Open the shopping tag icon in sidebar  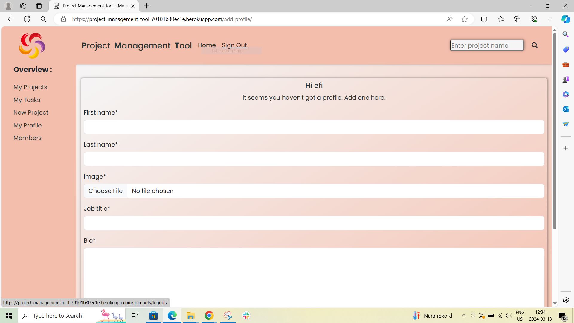pos(565,49)
